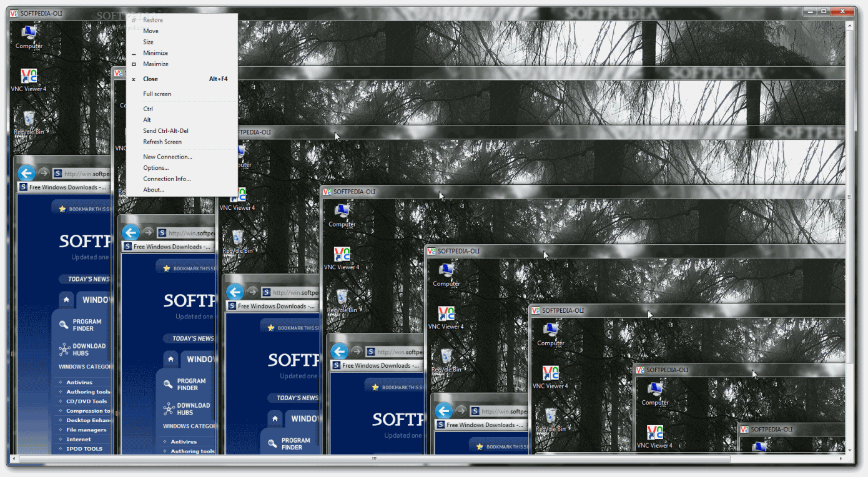Toggle the Ctrl key menu item

coord(182,109)
